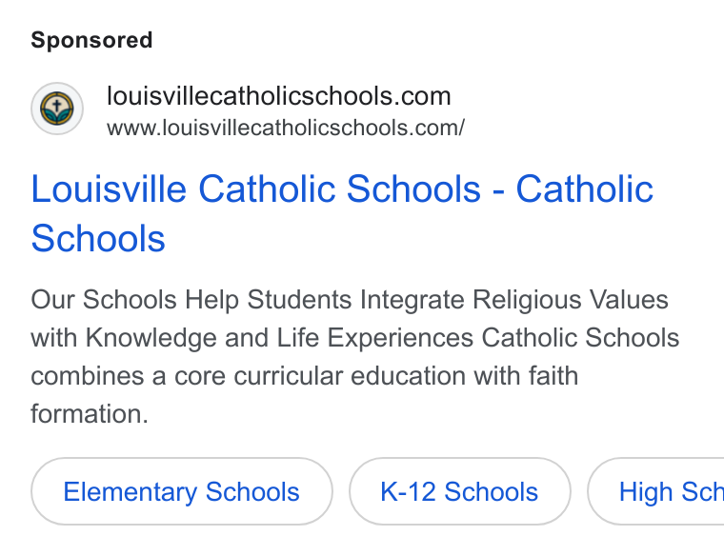This screenshot has height=556, width=724.
Task: Click the Louisville Catholic Schools favicon logo
Action: [x=57, y=109]
